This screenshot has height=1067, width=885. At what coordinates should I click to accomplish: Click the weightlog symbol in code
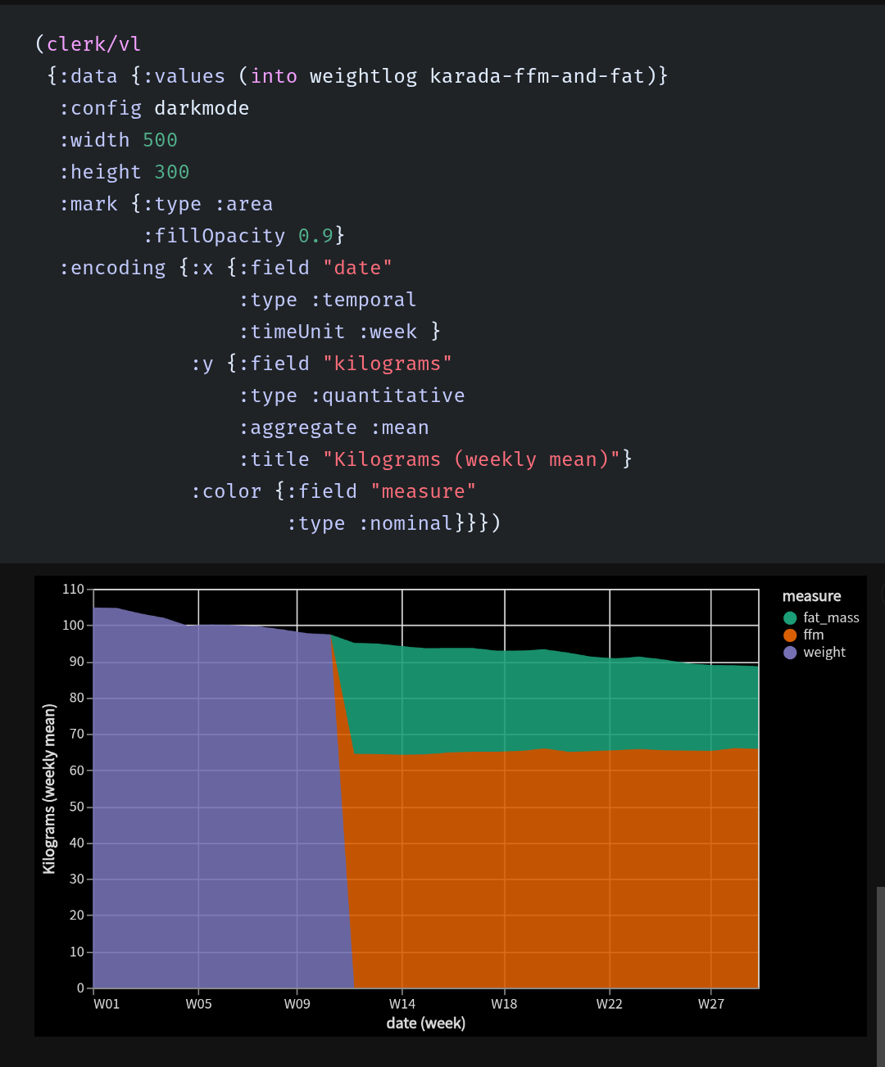363,76
